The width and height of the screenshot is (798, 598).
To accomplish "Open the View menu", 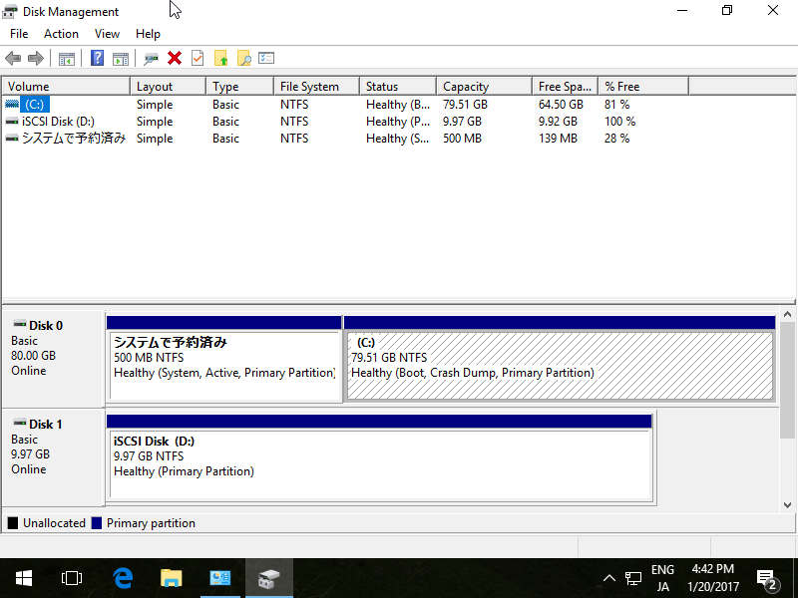I will (x=107, y=34).
